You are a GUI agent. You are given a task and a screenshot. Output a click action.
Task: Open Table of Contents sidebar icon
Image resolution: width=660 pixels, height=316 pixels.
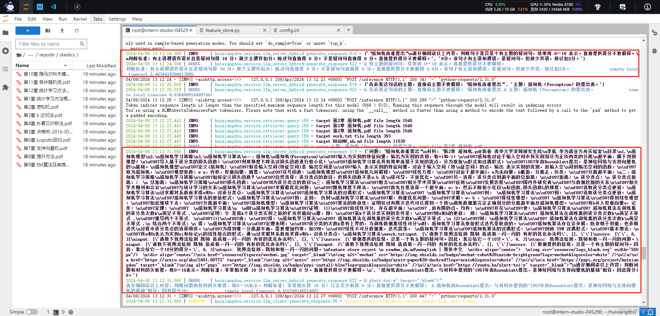pos(5,69)
